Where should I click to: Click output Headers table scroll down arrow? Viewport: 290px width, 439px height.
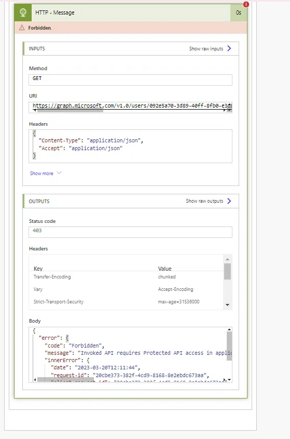click(227, 305)
